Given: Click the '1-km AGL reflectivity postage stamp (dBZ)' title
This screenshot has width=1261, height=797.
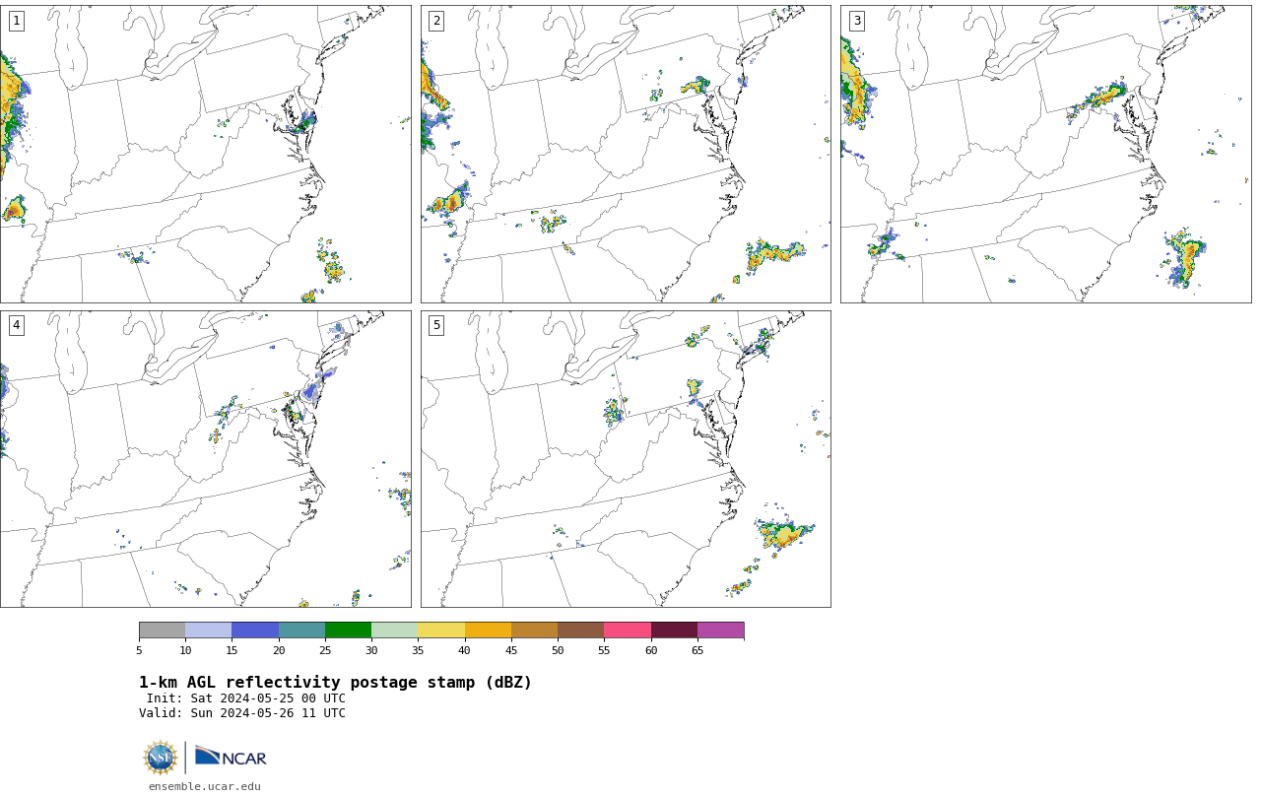Looking at the screenshot, I should (x=335, y=683).
